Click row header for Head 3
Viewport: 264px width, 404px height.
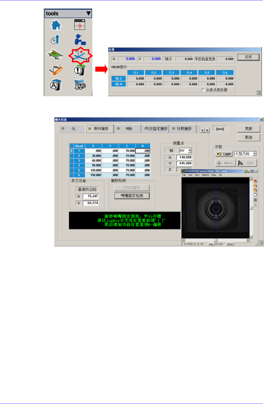coord(79,161)
